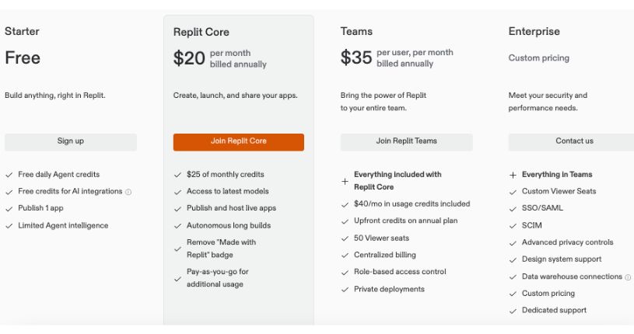Click info icon beside Data warehouse connections
Screen dimensions: 634x334
tap(628, 277)
